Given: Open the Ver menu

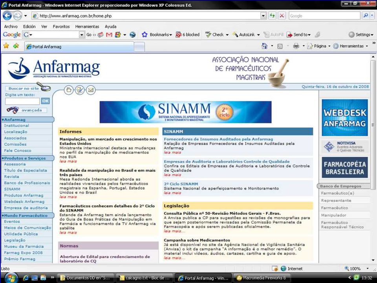Looking at the screenshot, I should [44, 26].
